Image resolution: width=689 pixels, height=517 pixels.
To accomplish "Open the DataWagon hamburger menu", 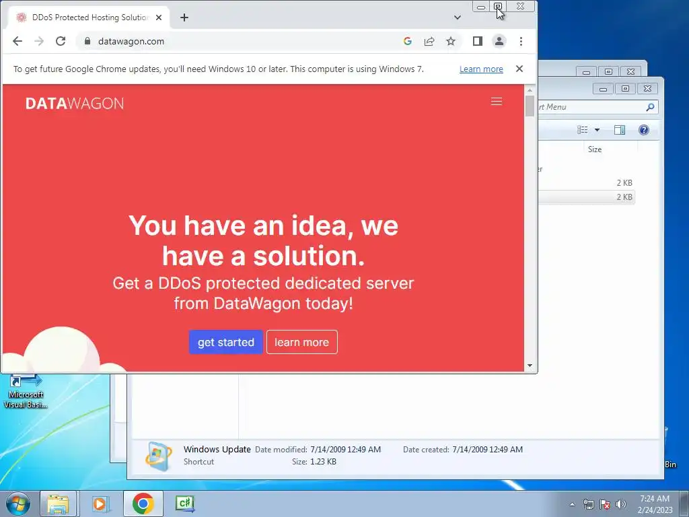I will click(497, 102).
